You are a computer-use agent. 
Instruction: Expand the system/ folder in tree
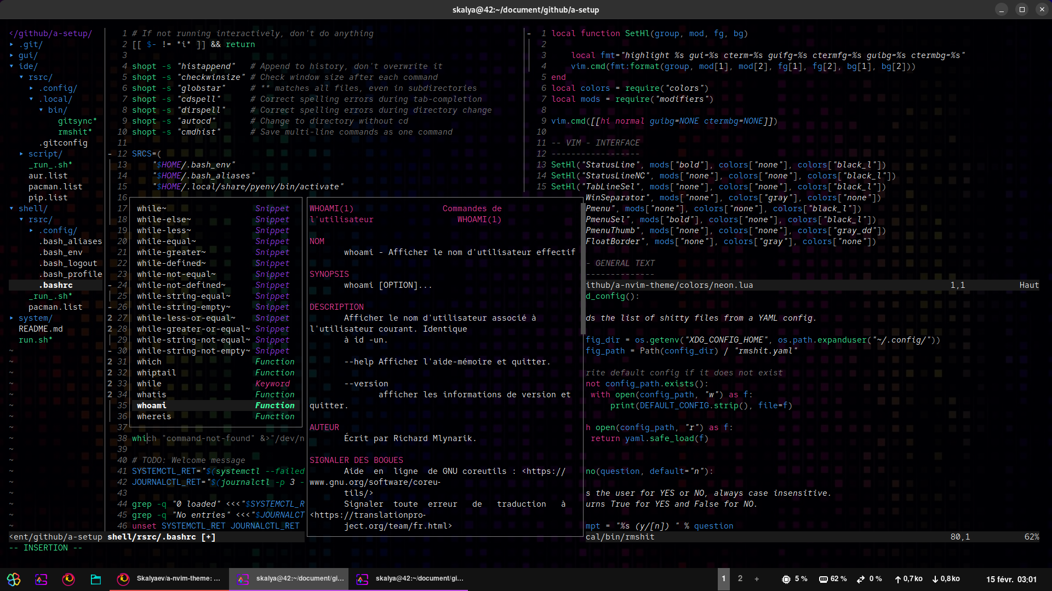[35, 318]
